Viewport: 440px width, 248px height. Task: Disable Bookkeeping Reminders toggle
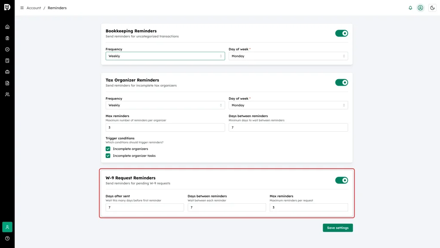[x=342, y=33]
